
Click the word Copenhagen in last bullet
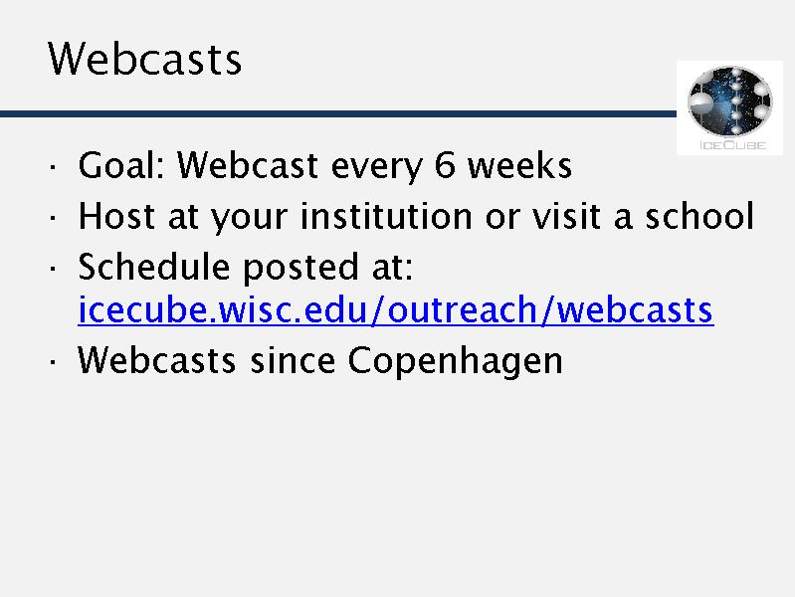point(455,360)
